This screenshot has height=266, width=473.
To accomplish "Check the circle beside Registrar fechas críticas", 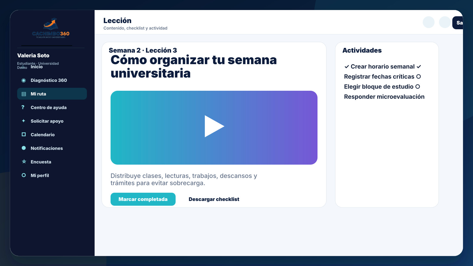I will pos(419,77).
